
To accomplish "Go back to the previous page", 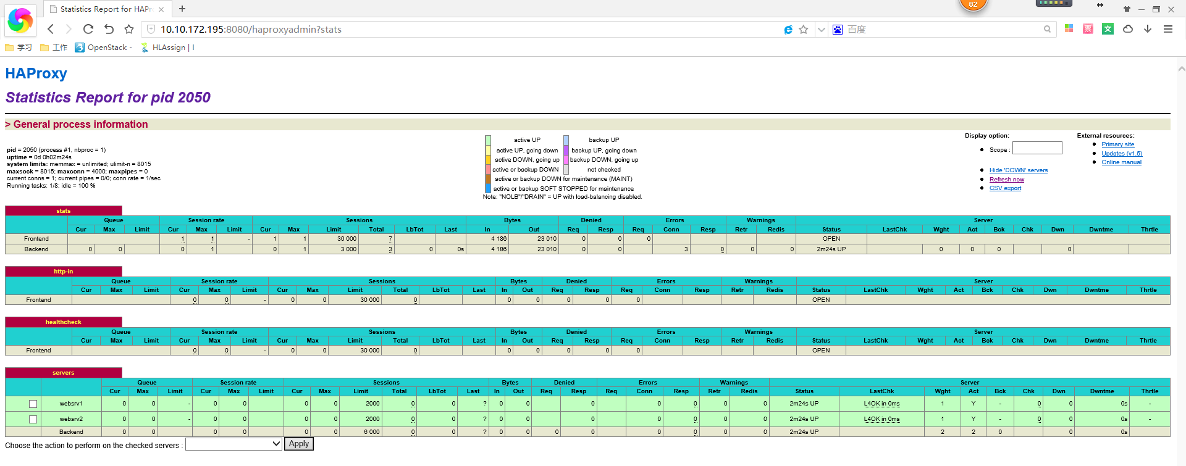I will (x=51, y=29).
